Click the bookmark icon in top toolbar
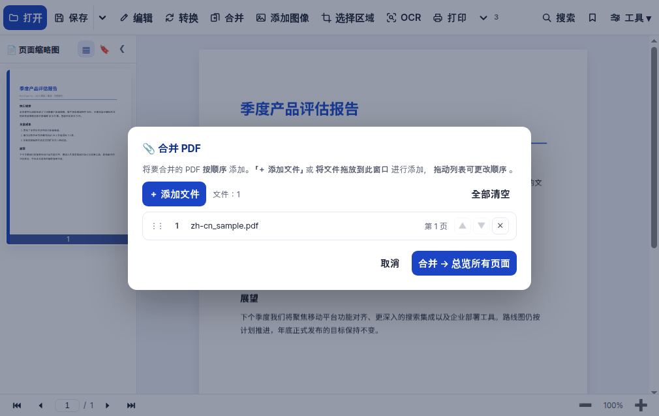659x416 pixels. [592, 18]
